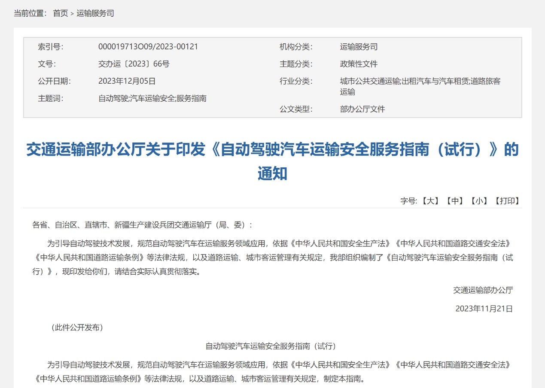
Task: Click the salutation line 各省、自治区、直辖市
Action: (x=143, y=224)
